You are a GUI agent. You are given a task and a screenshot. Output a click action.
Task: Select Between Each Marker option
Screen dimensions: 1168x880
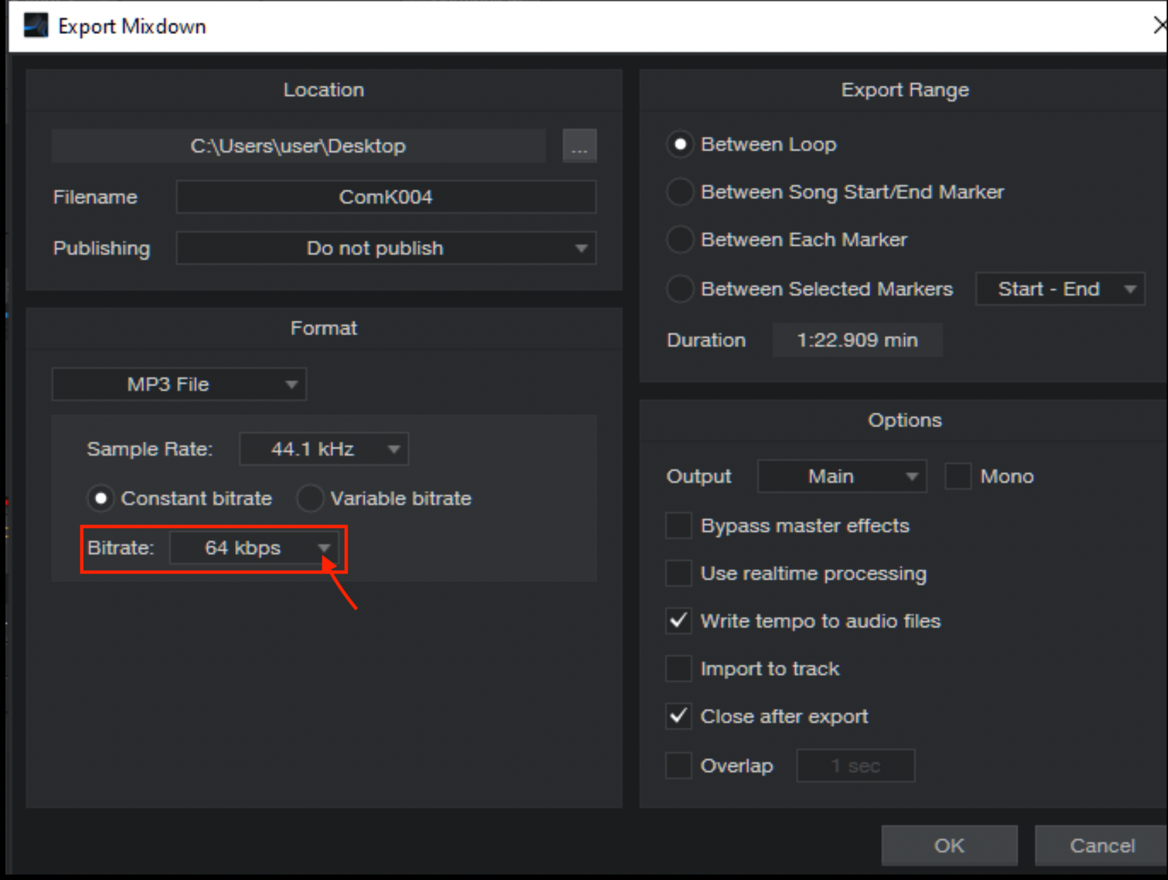(x=679, y=240)
